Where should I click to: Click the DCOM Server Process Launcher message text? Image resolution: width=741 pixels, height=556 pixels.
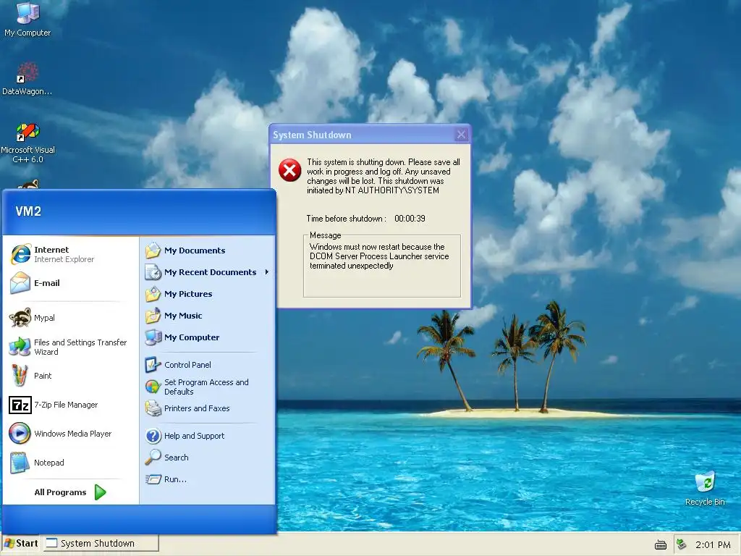click(x=379, y=256)
